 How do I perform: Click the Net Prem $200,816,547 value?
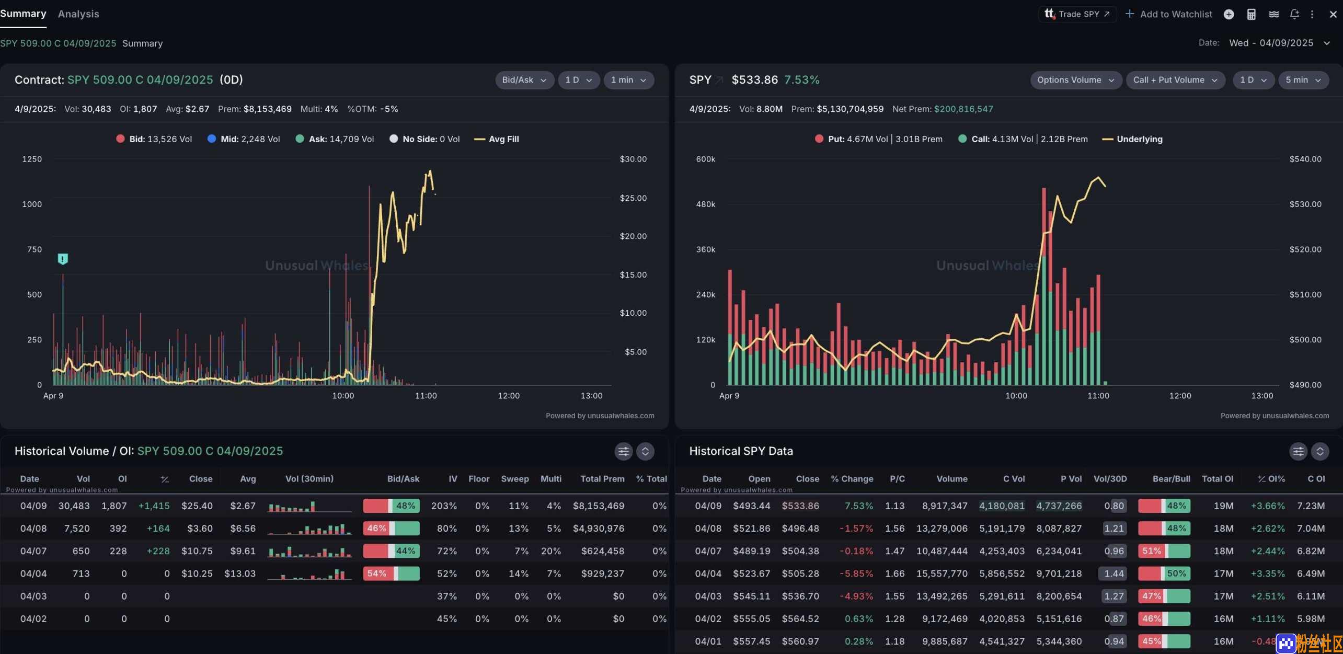coord(963,109)
